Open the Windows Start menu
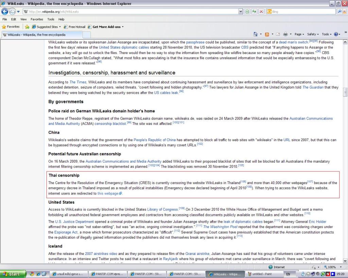348x278 pixels. [13, 274]
